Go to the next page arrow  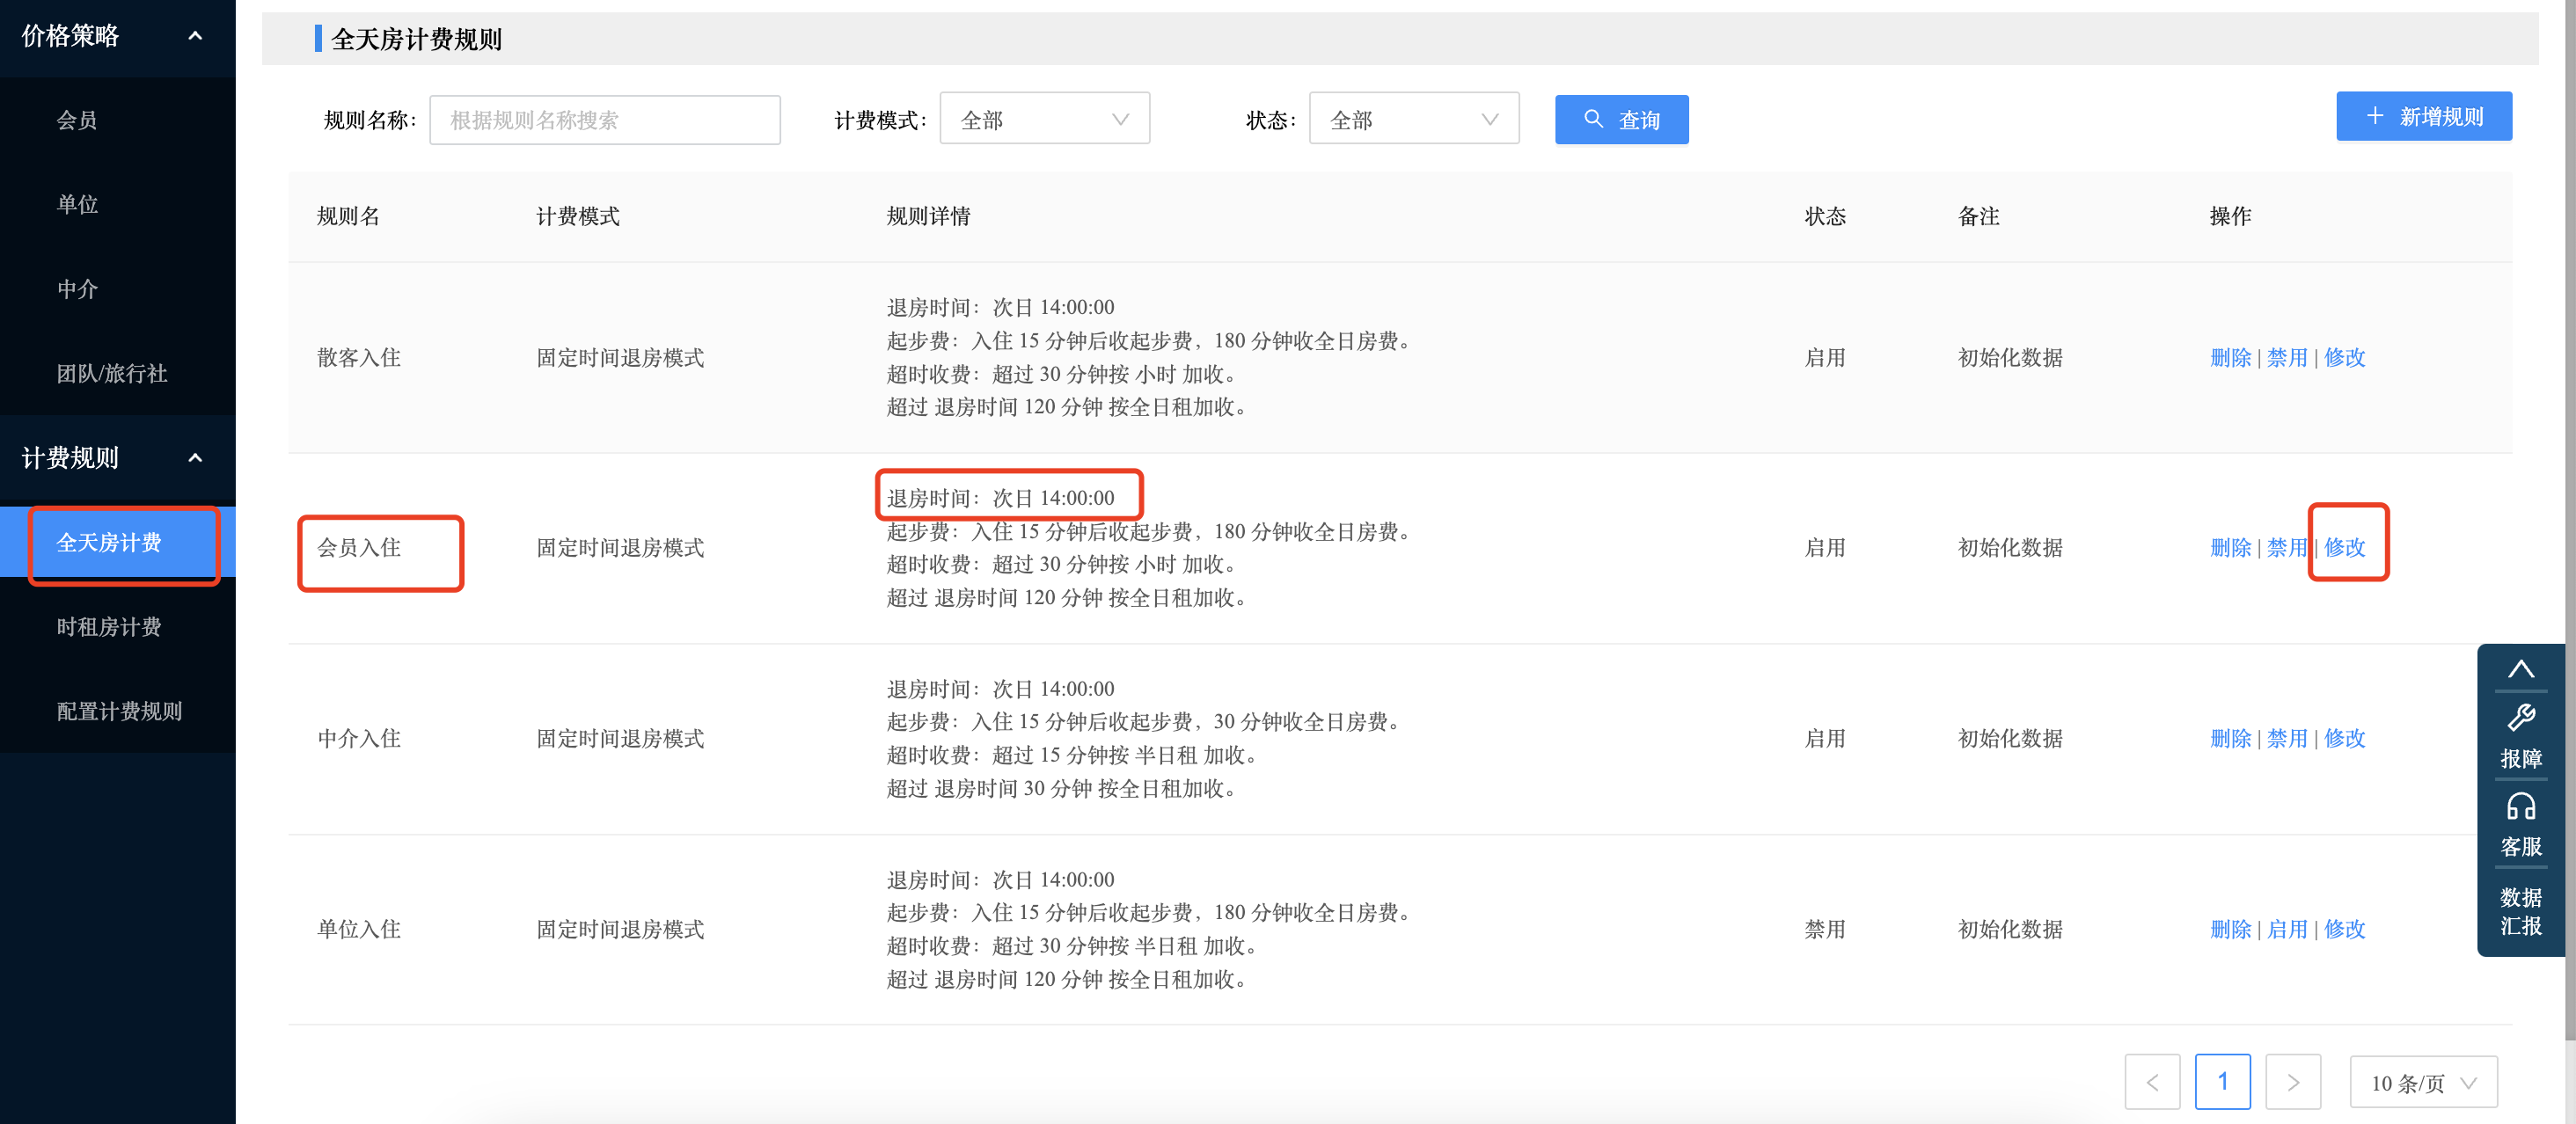(x=2293, y=1082)
